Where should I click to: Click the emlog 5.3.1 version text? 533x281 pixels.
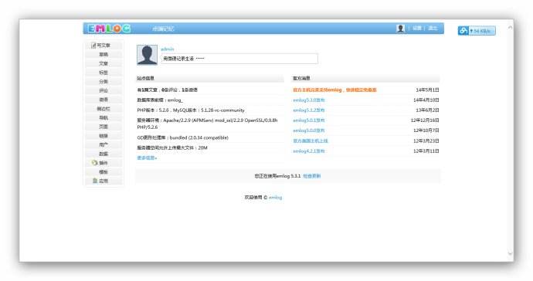click(278, 176)
